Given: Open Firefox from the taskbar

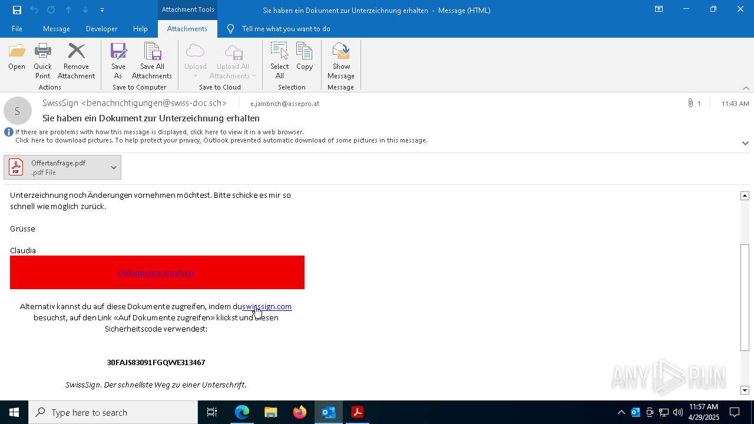Looking at the screenshot, I should [300, 412].
